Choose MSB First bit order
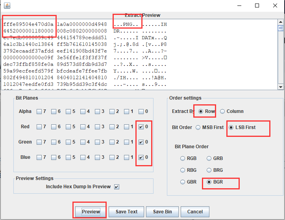This screenshot has width=285, height=220. click(198, 127)
